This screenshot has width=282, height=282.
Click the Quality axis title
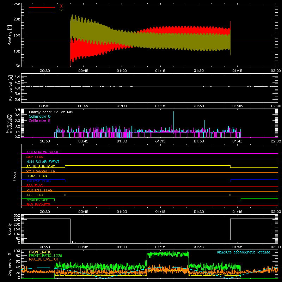(10, 229)
